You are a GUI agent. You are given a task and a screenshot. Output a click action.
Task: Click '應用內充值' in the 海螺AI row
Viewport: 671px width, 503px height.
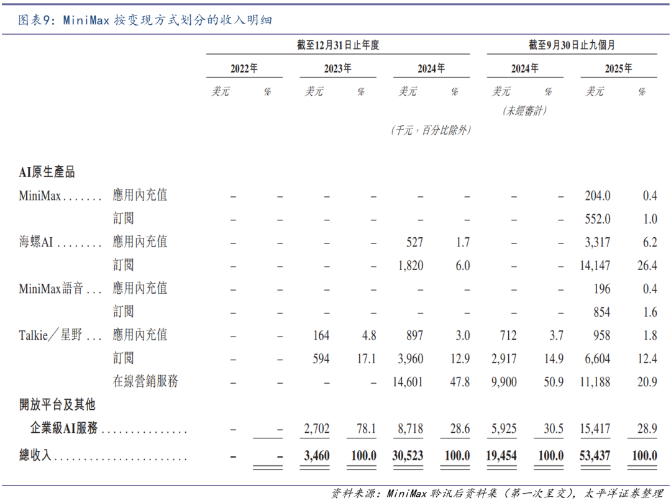coord(140,242)
